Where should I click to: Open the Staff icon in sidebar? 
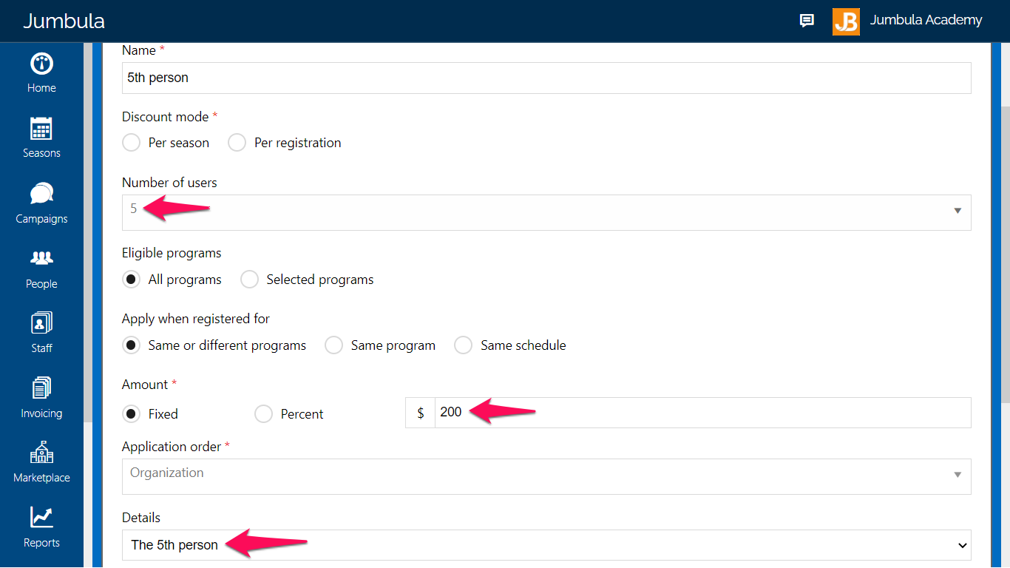point(41,323)
